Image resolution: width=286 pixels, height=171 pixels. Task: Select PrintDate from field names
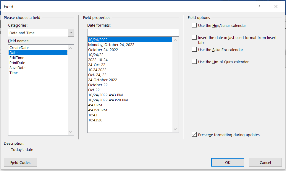pos(17,63)
